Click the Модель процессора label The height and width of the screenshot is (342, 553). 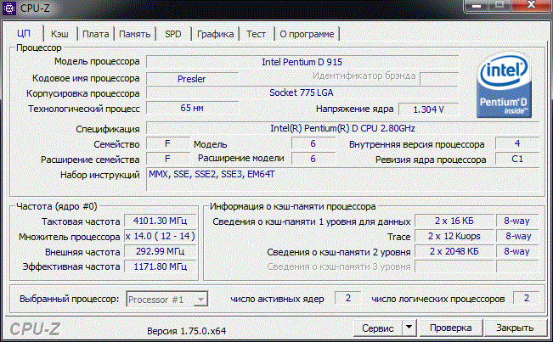97,62
